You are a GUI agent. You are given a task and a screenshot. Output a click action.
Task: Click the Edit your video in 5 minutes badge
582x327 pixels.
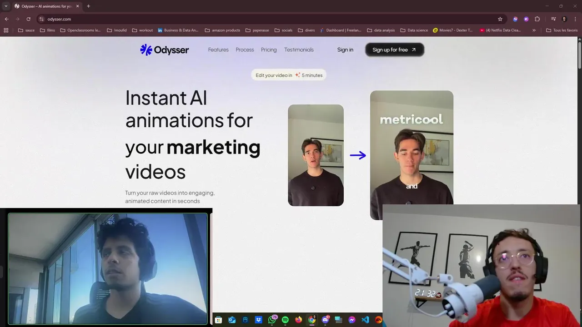point(289,75)
